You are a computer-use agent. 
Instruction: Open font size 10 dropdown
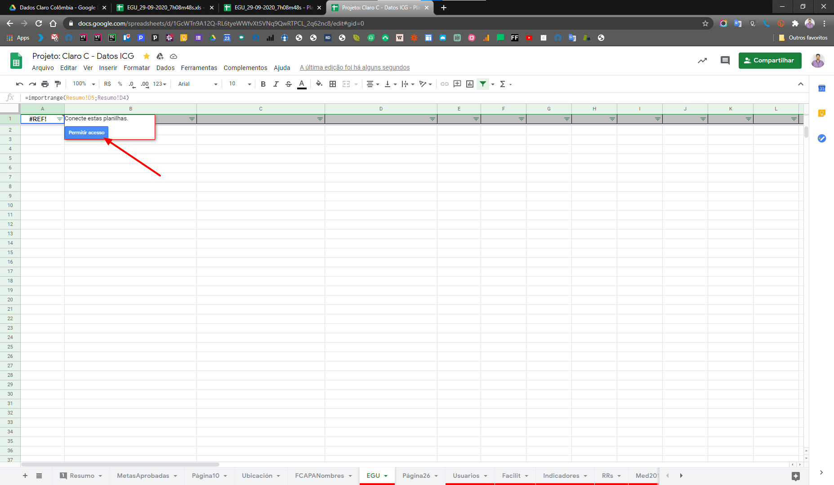tap(240, 84)
